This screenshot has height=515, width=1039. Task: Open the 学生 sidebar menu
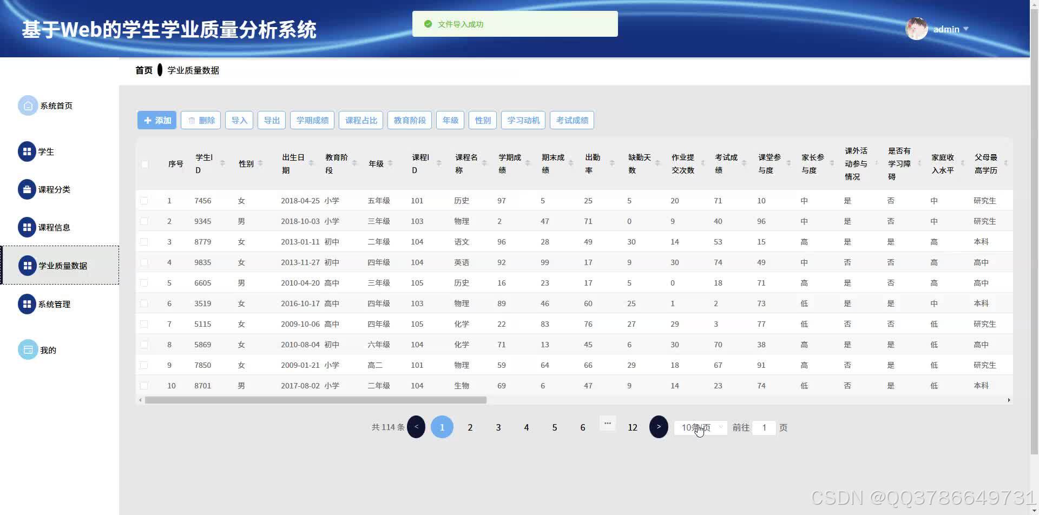coord(46,151)
